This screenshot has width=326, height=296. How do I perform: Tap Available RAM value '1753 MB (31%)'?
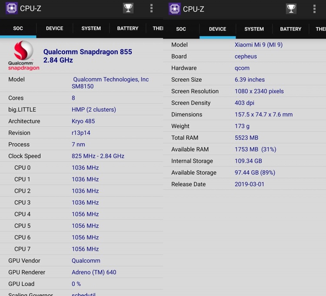coord(255,150)
